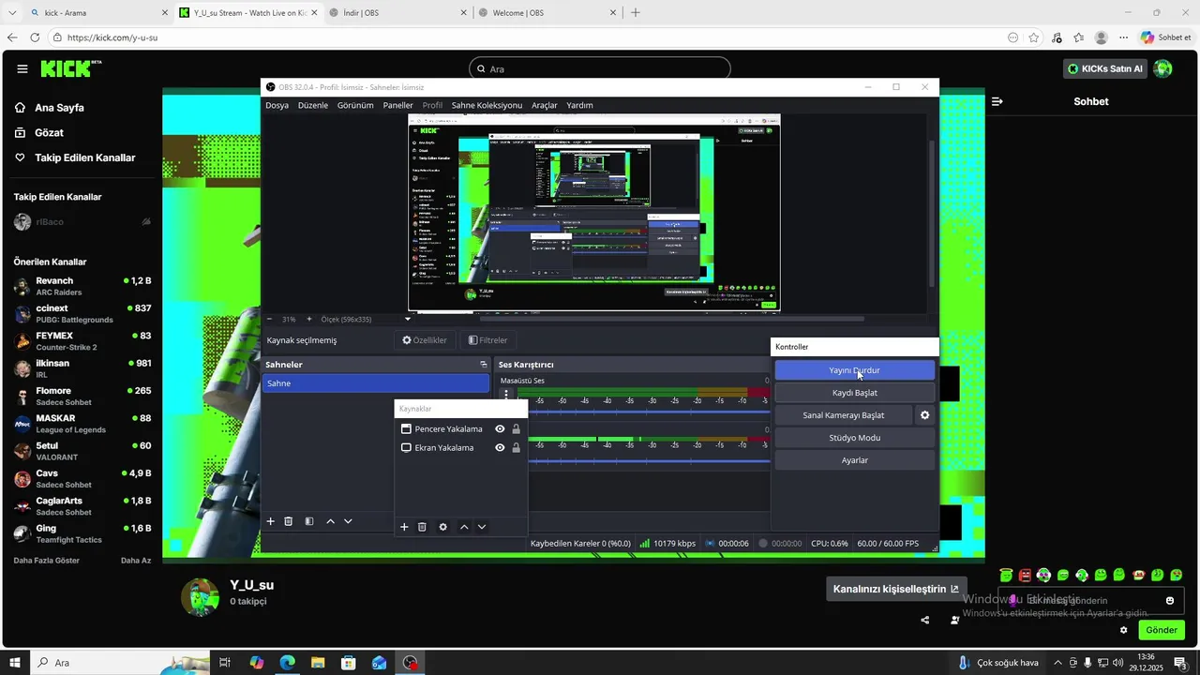Viewport: 1200px width, 675px height.
Task: Expand channels list with Daha Fazla Göster
Action: click(x=47, y=561)
